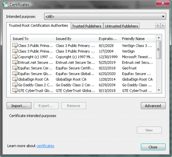Click the Export... button

(x=46, y=106)
